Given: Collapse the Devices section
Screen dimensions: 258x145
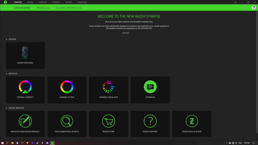Looking at the screenshot, I should click(7, 40).
